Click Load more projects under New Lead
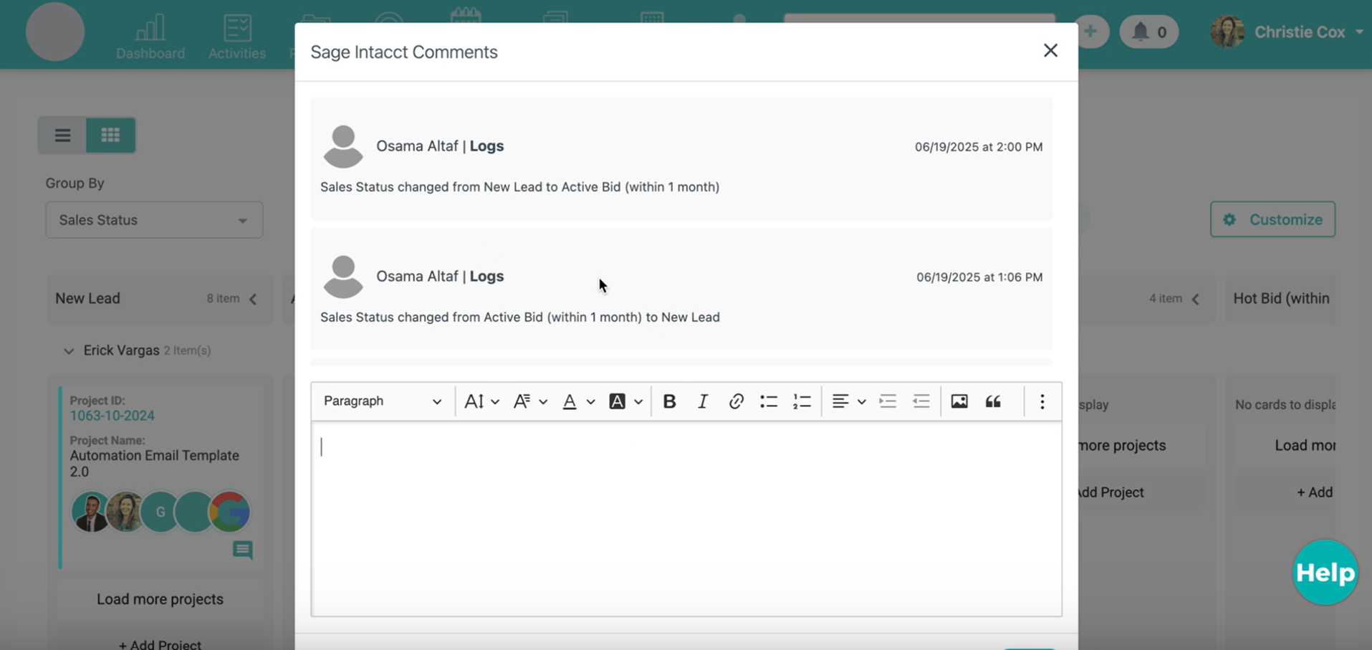Viewport: 1372px width, 650px height. pos(160,599)
